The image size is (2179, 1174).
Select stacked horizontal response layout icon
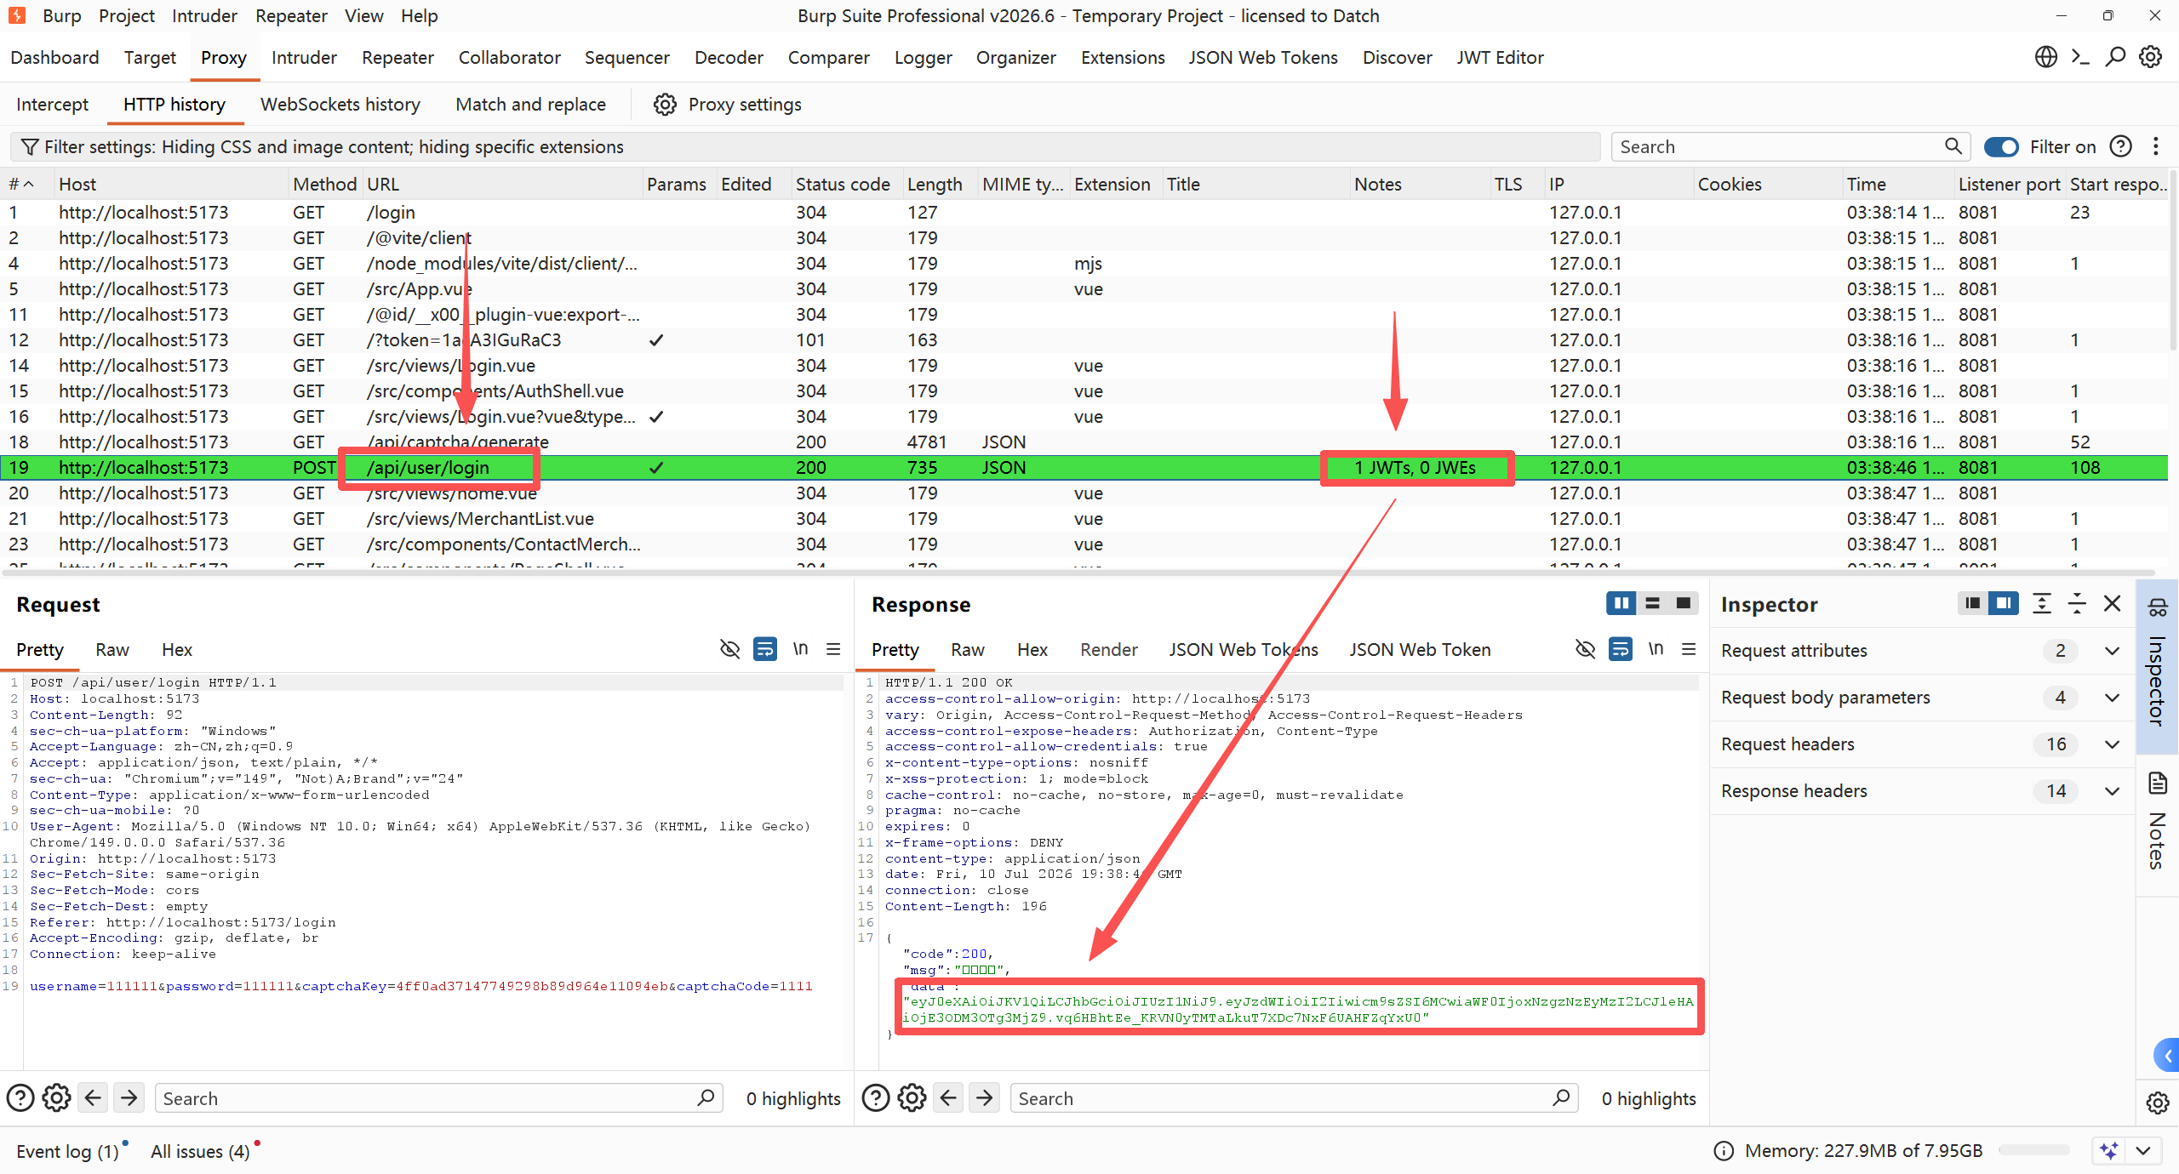(1653, 603)
